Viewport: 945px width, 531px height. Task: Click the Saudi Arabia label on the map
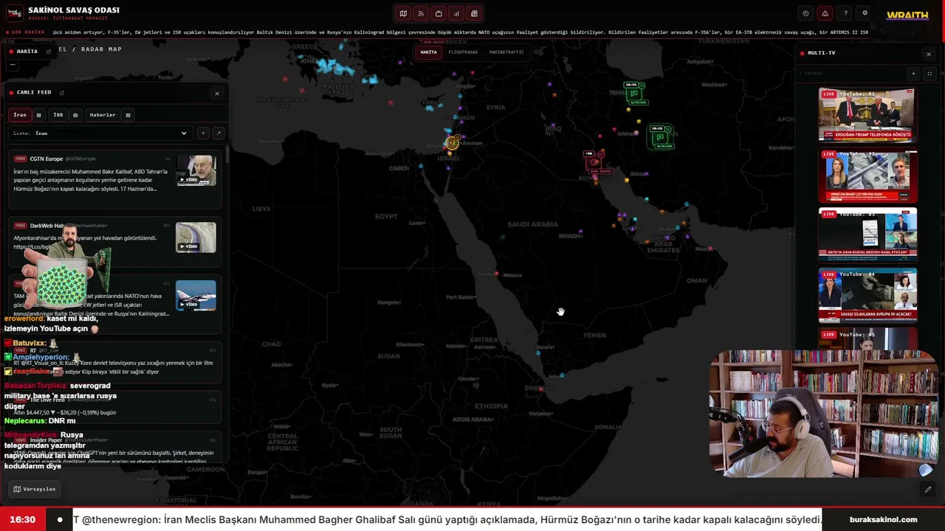coord(533,224)
